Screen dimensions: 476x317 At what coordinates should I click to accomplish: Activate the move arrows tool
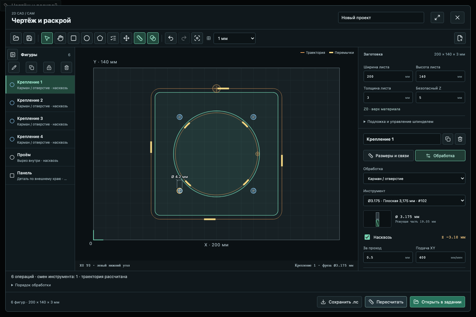pos(126,38)
